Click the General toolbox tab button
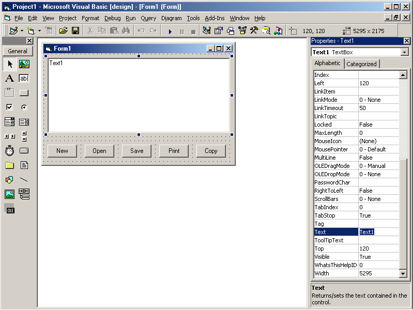The width and height of the screenshot is (413, 310). pyautogui.click(x=18, y=51)
